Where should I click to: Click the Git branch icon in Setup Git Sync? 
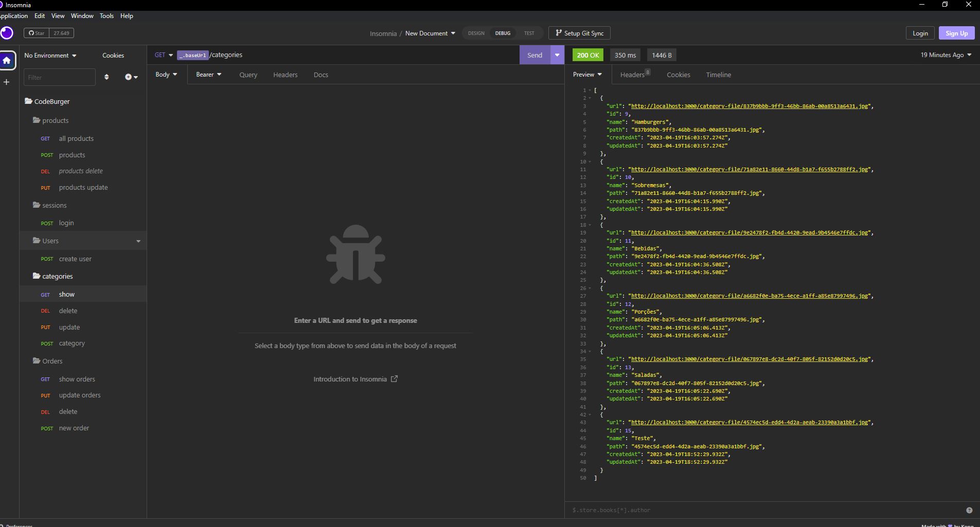pos(559,33)
